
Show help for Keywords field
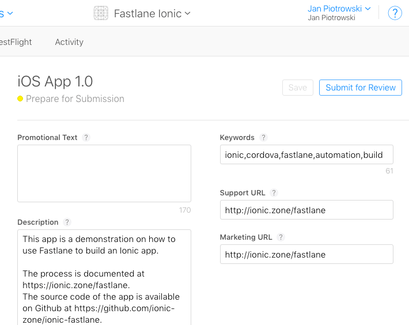[x=263, y=138]
